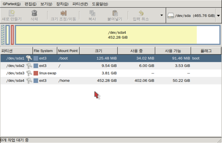Click the key lock icon on /dev/sda1
222x143 pixels.
coord(29,58)
